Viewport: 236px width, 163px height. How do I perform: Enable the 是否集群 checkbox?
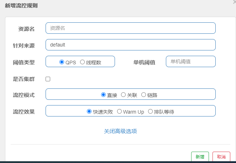click(x=48, y=79)
